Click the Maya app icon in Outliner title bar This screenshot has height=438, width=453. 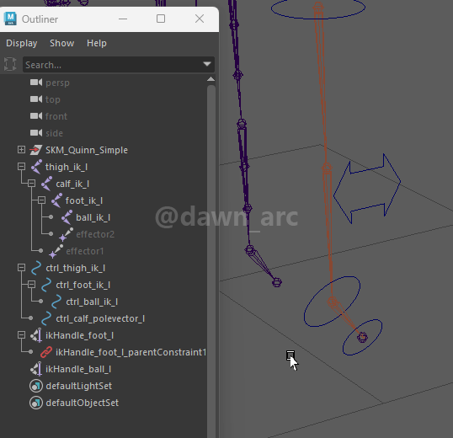pyautogui.click(x=10, y=19)
